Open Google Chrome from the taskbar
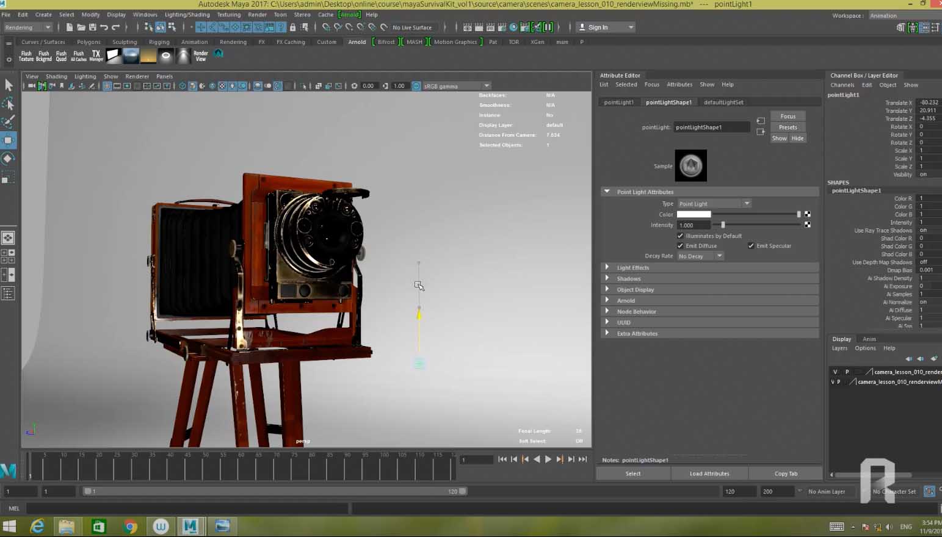Screen dimensions: 942x537 pos(129,526)
